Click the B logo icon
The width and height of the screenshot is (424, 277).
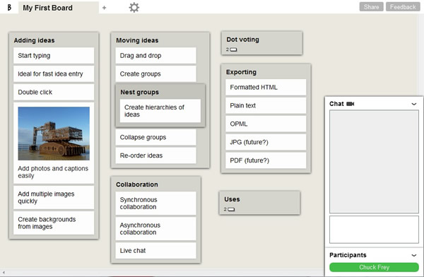tap(9, 8)
